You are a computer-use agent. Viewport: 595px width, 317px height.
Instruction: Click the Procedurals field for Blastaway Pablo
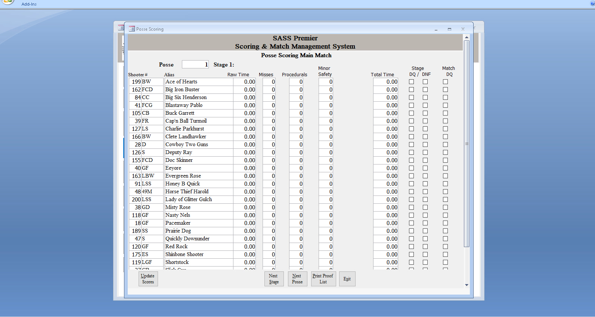[296, 105]
